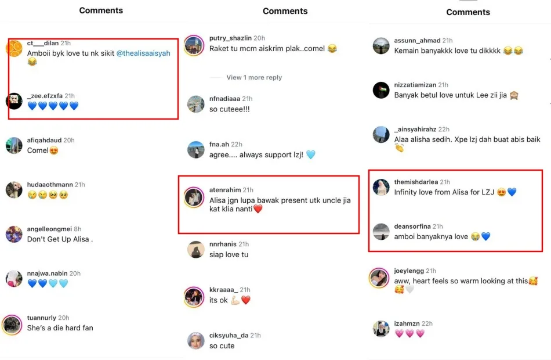Select comment text 'She's a die hard fan'

point(60,328)
